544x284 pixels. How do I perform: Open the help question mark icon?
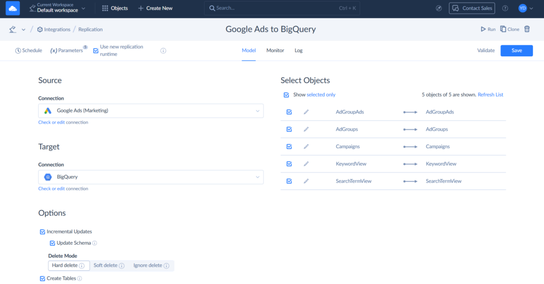point(505,8)
